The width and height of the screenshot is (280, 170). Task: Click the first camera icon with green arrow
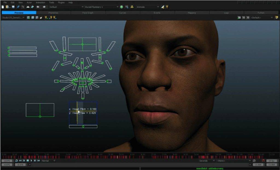pos(239,18)
